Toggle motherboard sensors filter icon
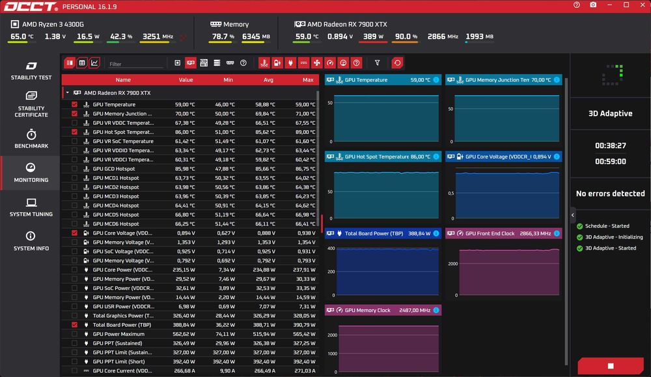 coord(204,63)
